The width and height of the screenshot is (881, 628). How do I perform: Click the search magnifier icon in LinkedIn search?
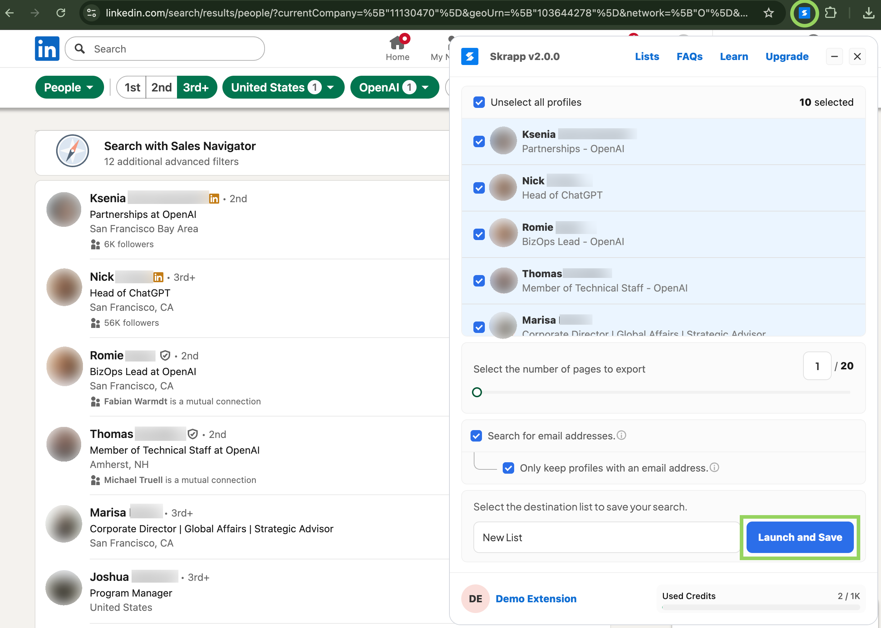click(x=80, y=49)
